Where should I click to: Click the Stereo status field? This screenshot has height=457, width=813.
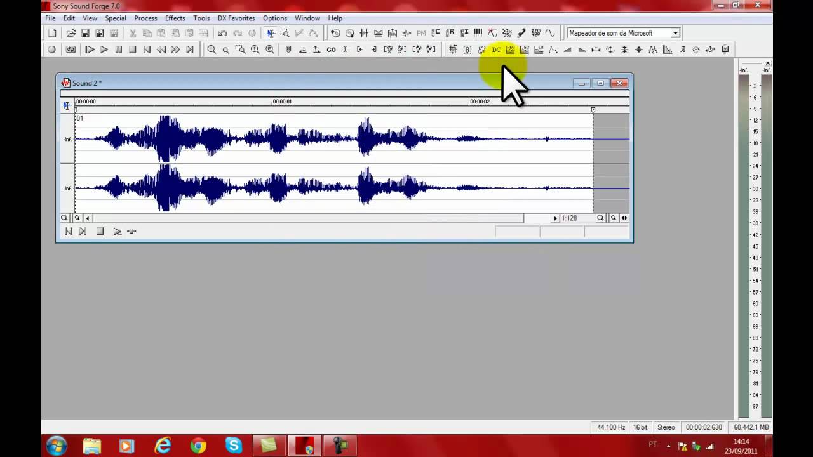(x=666, y=427)
